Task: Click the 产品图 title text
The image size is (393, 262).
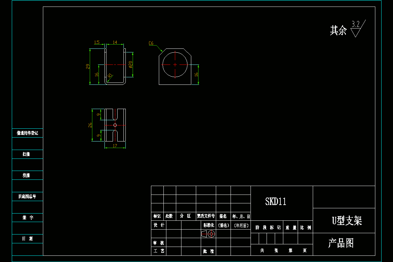Action: click(341, 243)
